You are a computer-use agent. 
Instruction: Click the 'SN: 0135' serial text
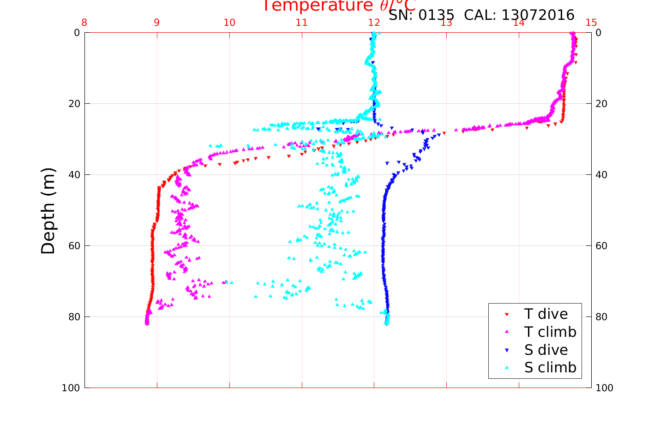421,15
